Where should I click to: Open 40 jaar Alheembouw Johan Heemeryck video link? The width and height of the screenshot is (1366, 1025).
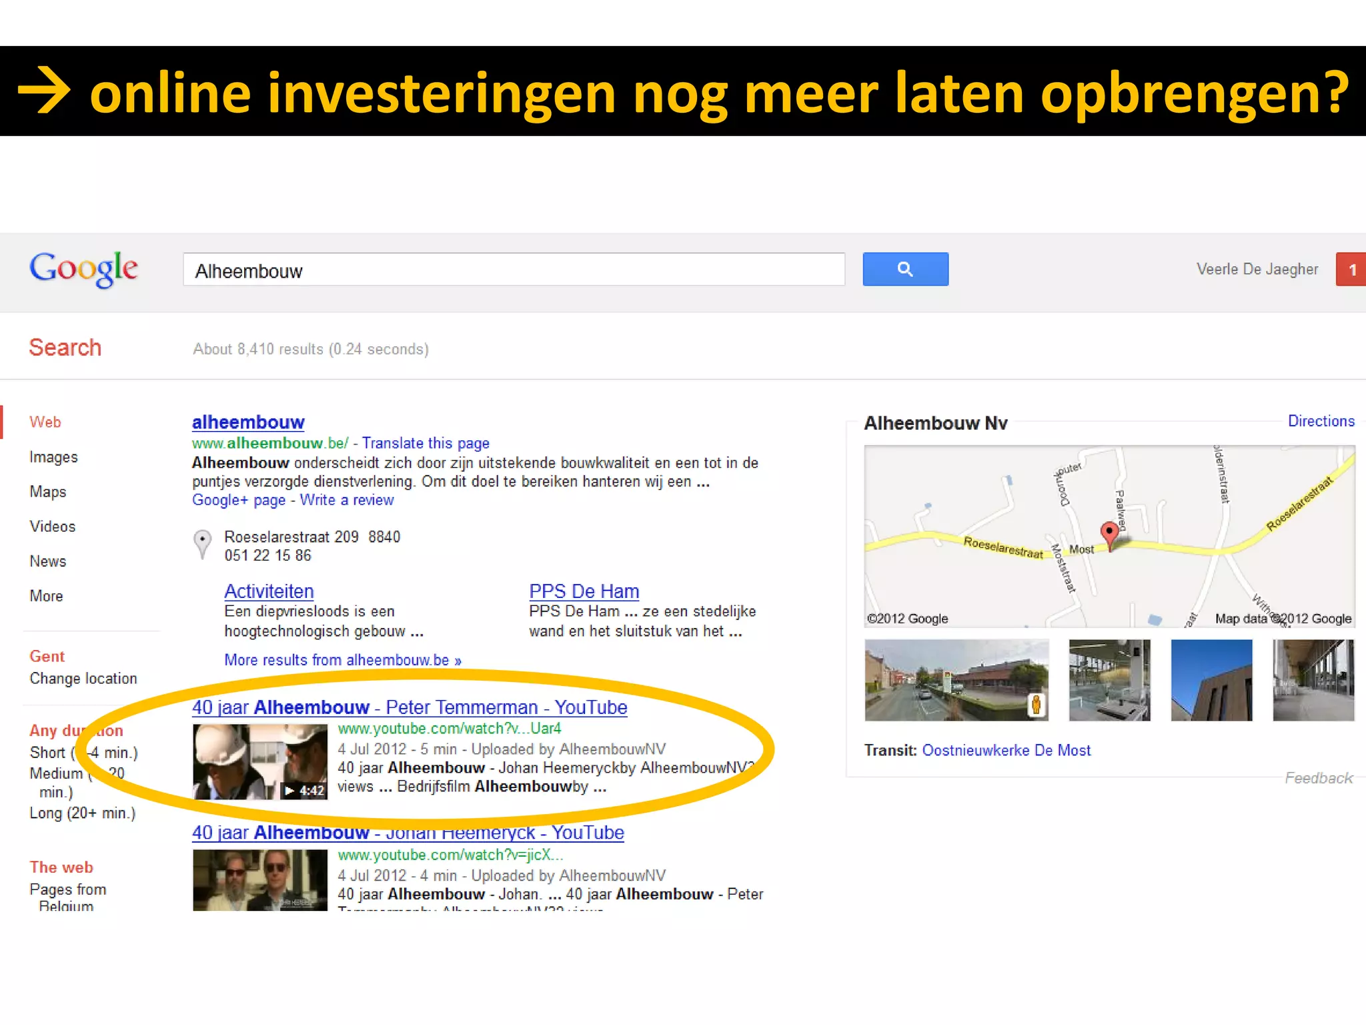pyautogui.click(x=408, y=833)
